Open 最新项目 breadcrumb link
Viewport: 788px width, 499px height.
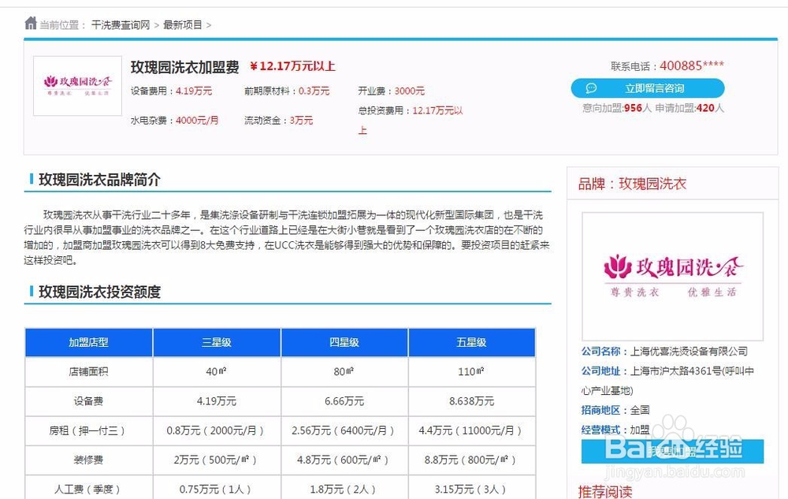coord(183,25)
